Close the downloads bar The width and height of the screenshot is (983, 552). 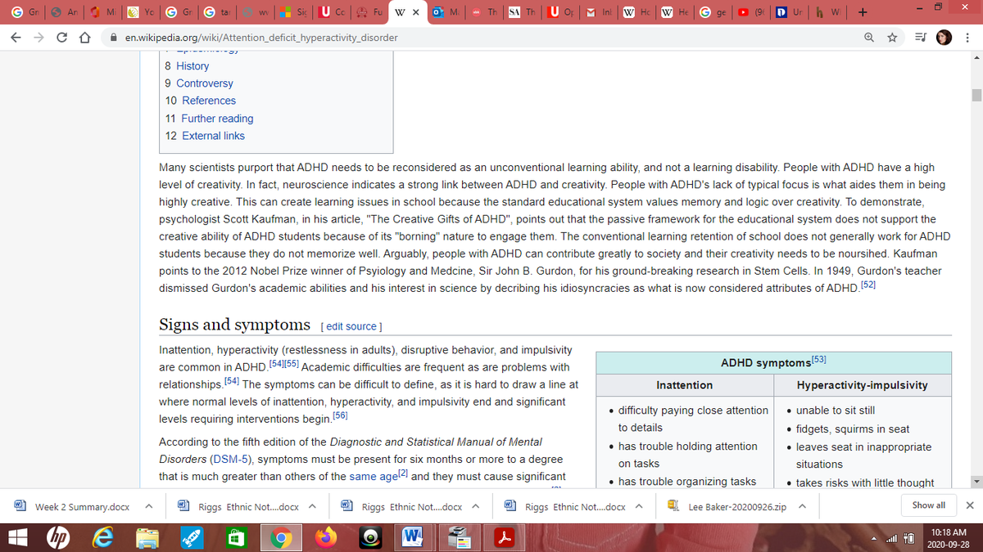pyautogui.click(x=970, y=505)
